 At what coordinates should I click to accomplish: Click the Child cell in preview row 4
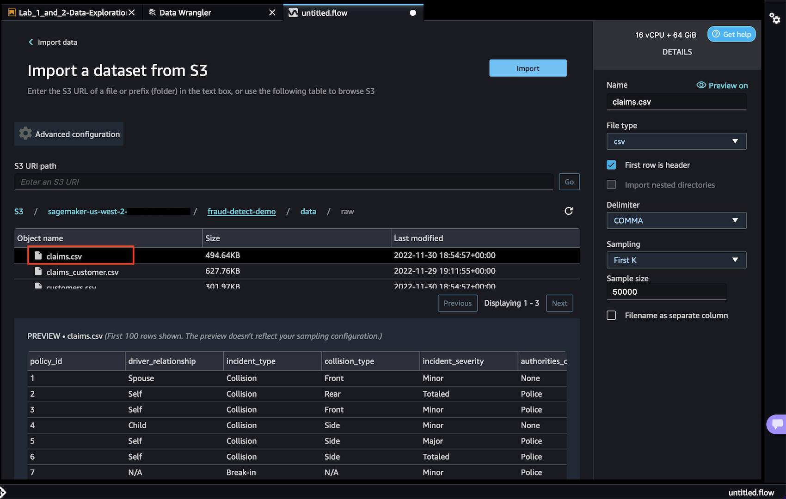click(137, 425)
